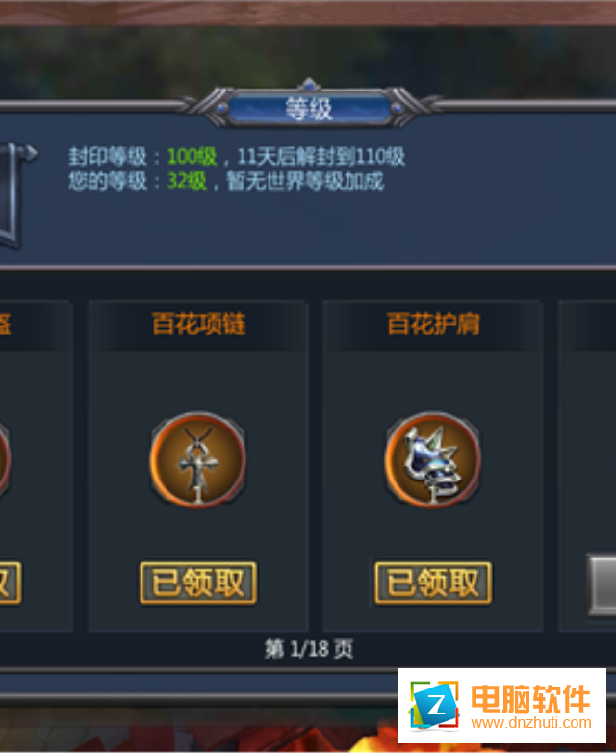This screenshot has width=616, height=753.
Task: Click the green 100级 seal level text
Action: [192, 157]
